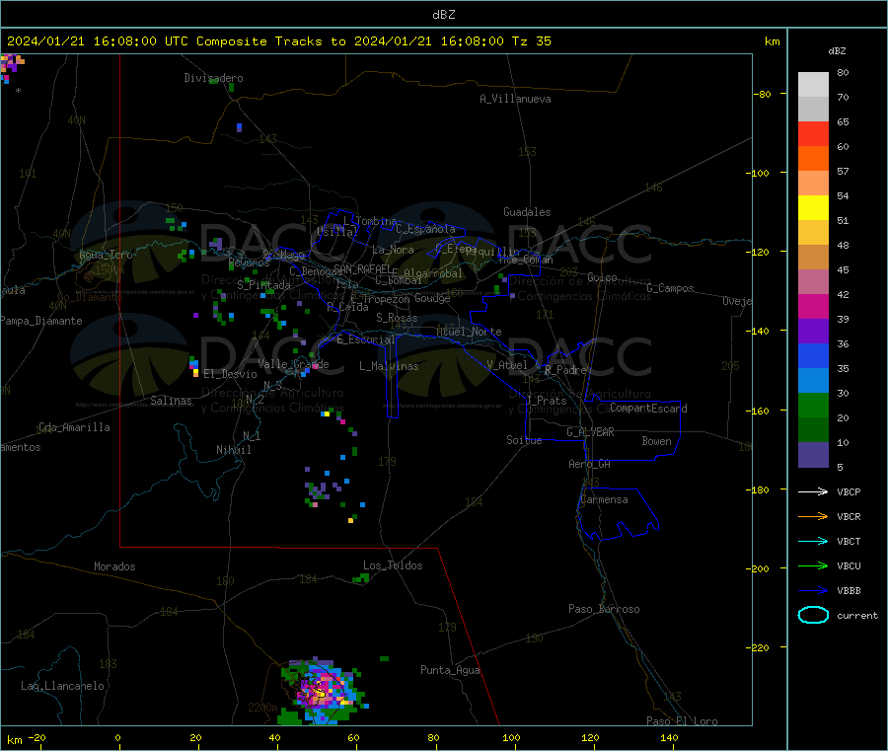Click the L_Malvinas location label
Screen dimensions: 888x751
(389, 366)
